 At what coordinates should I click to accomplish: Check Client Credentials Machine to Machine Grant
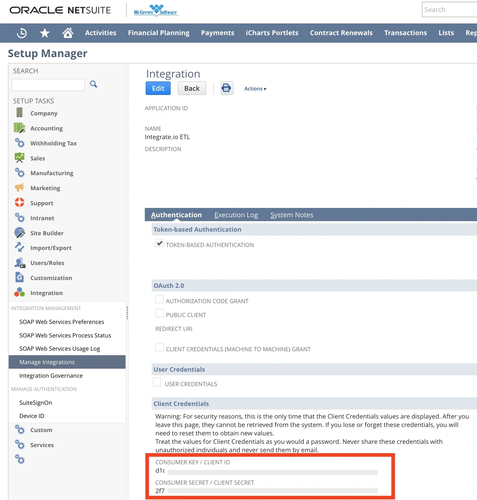pos(160,347)
